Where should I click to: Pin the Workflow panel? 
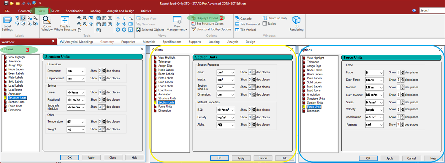pos(53,42)
